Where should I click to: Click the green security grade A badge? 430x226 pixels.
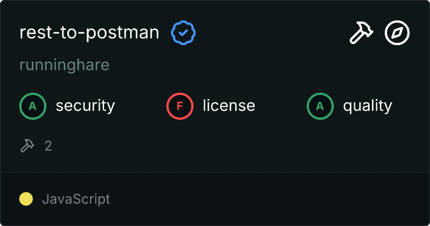32,106
